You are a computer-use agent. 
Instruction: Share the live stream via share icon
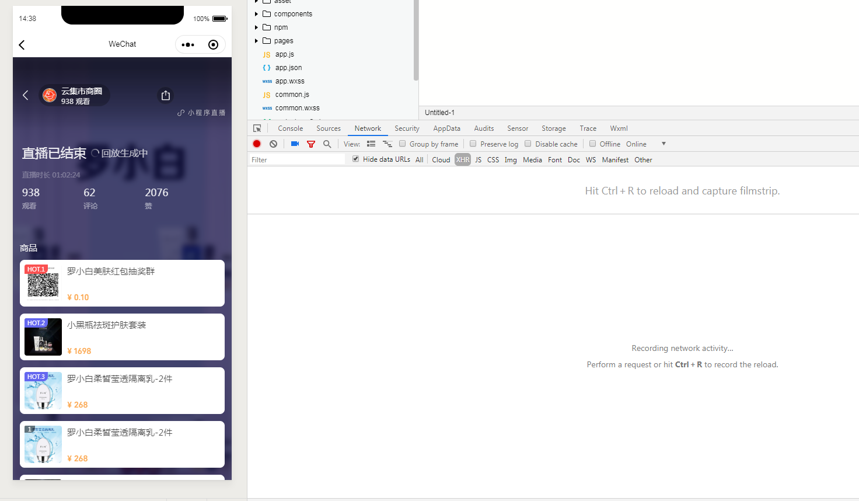point(166,95)
